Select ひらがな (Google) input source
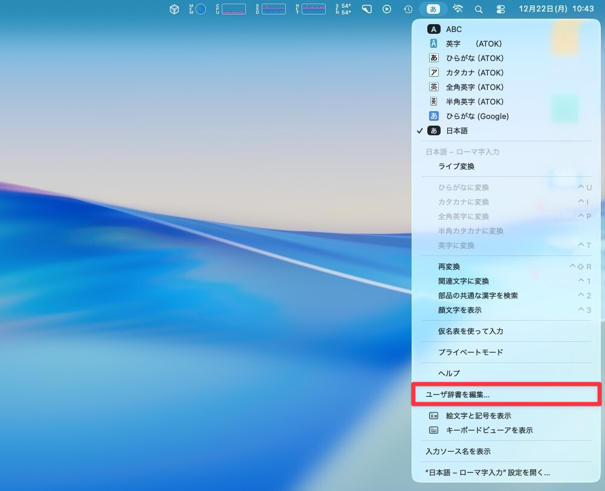605x491 pixels. click(506, 117)
